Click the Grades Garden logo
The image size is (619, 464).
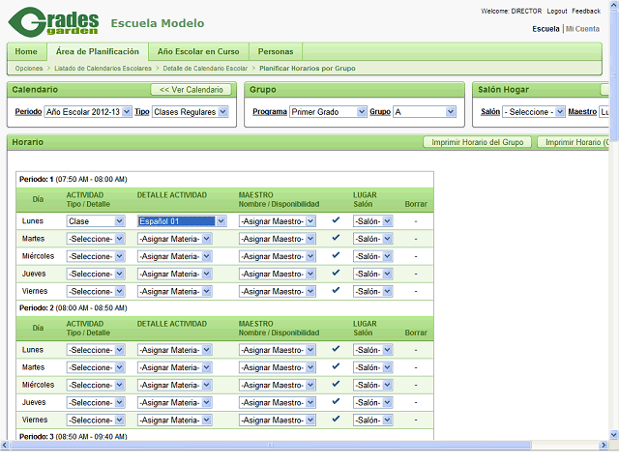tap(53, 22)
